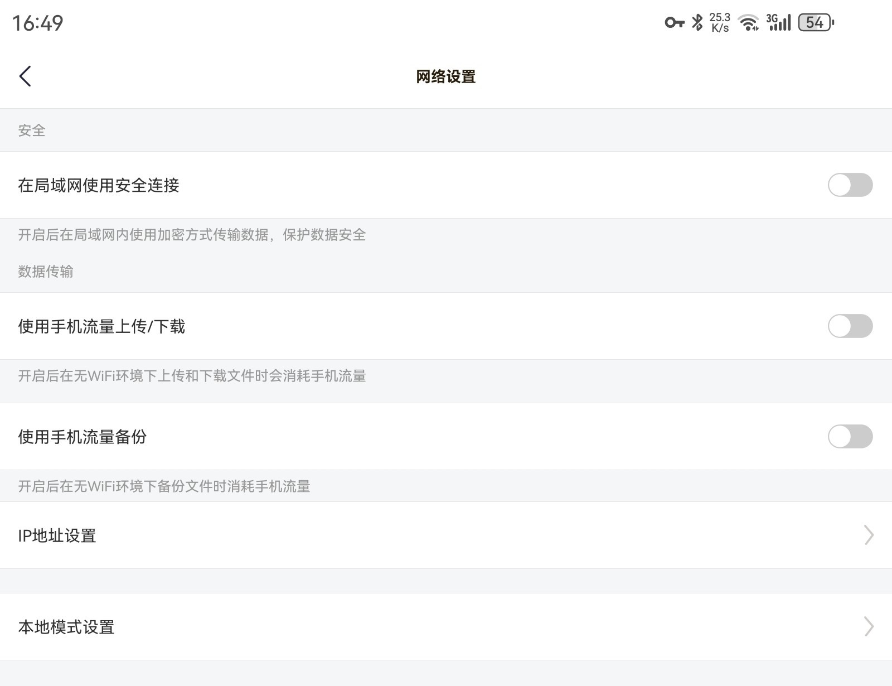Turn on 使用手机流量备份 switch
This screenshot has width=892, height=686.
tap(850, 437)
